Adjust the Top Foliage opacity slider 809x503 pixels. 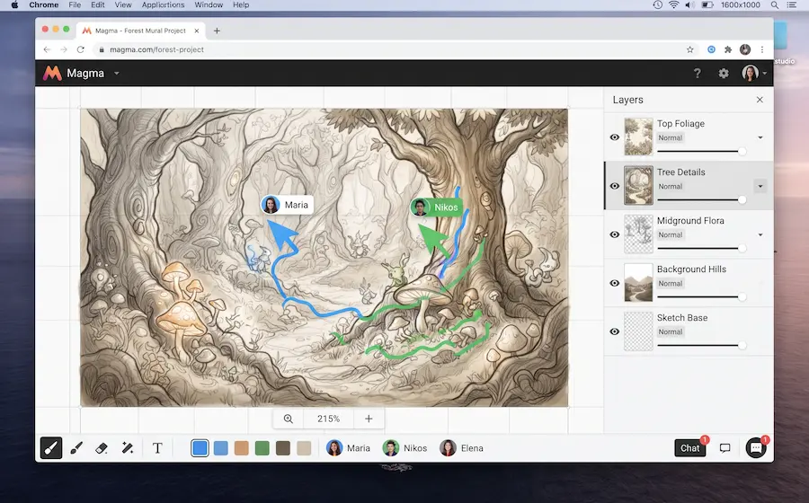pos(702,151)
